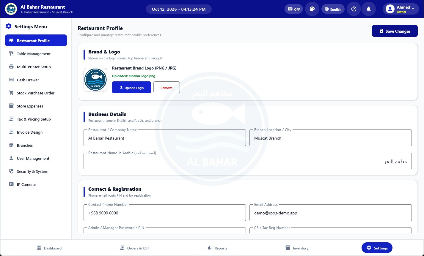Click Save Changes button
The width and height of the screenshot is (424, 256).
point(395,31)
